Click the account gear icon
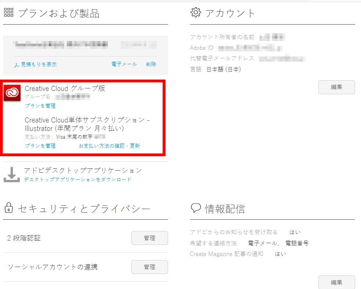 (x=196, y=12)
